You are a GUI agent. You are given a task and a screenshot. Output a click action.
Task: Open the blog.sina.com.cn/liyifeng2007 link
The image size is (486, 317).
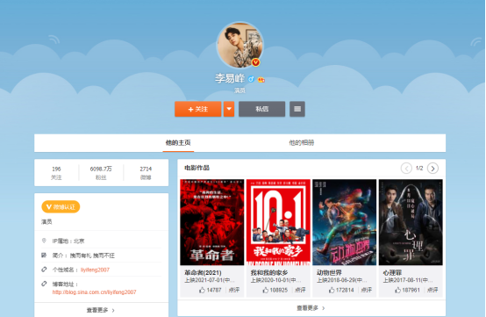(x=94, y=292)
